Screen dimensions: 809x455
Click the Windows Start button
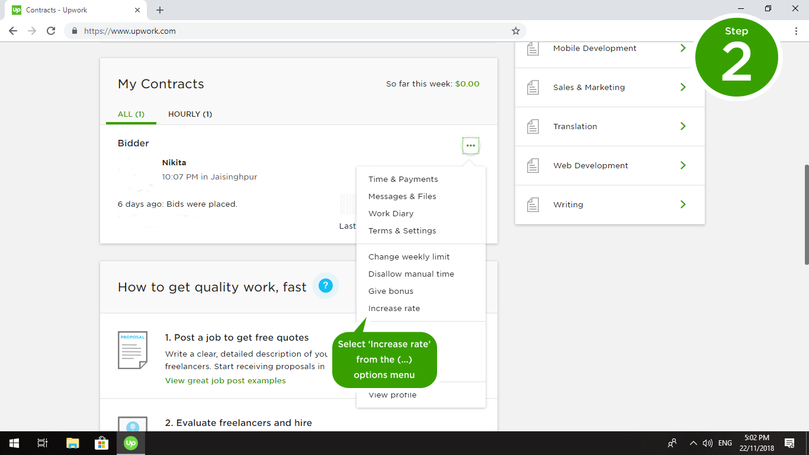(x=14, y=443)
